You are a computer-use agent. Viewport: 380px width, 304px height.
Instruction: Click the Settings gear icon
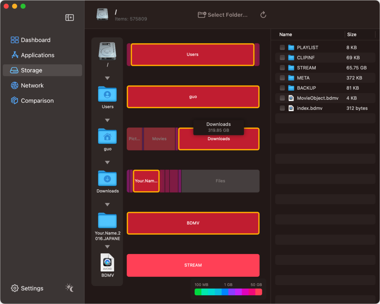point(15,288)
